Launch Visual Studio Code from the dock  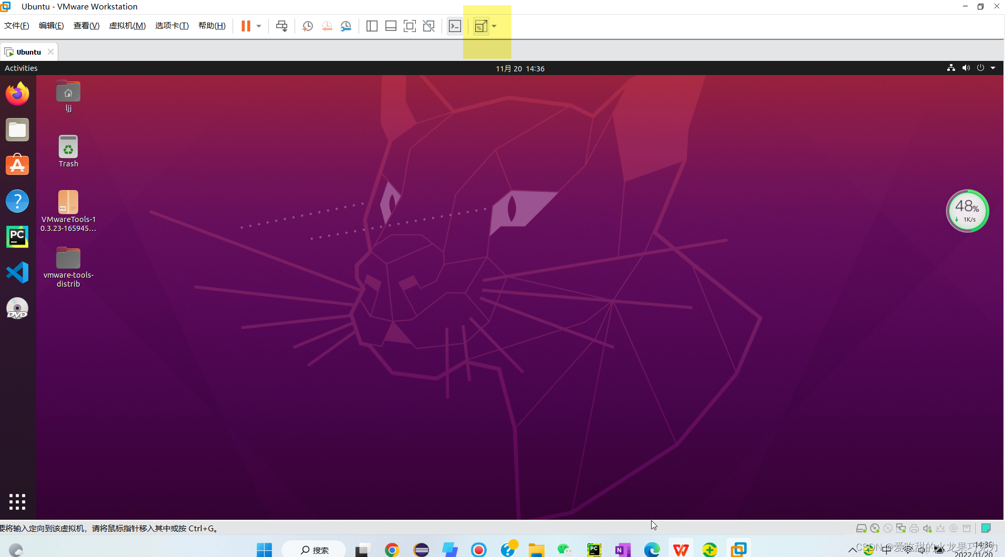click(17, 272)
